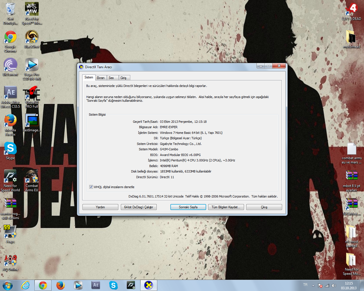Select Fraps desktop icon
Screen dimensions: 364x291
11,234
